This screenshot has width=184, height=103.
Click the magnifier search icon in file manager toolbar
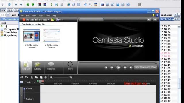click(x=90, y=5)
